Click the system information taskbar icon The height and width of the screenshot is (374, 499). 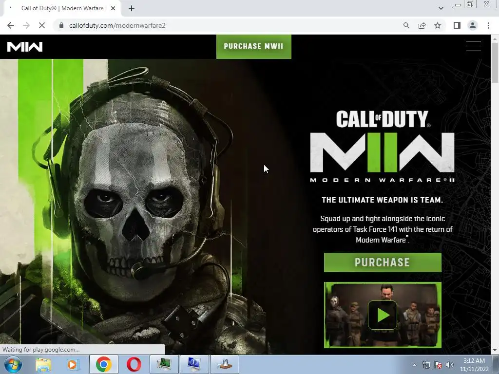click(x=194, y=364)
